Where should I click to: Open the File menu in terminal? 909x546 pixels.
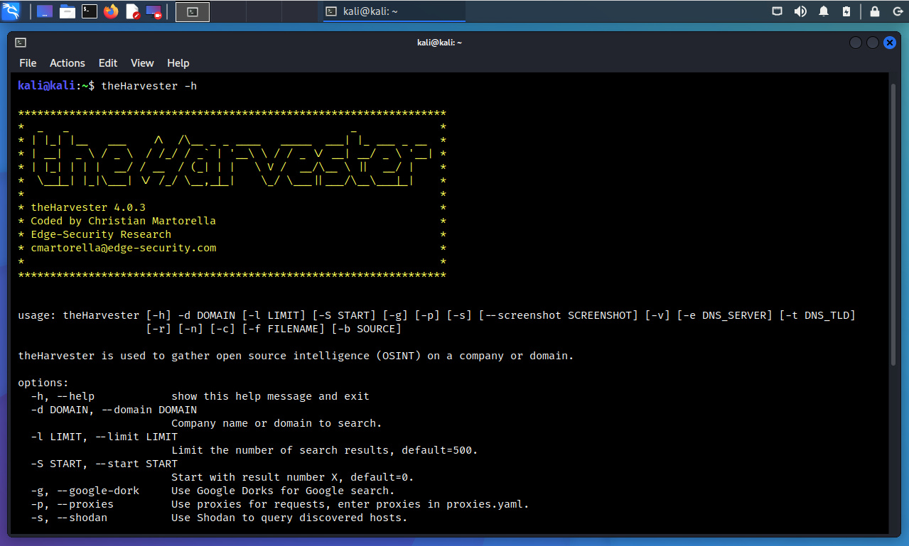tap(28, 63)
